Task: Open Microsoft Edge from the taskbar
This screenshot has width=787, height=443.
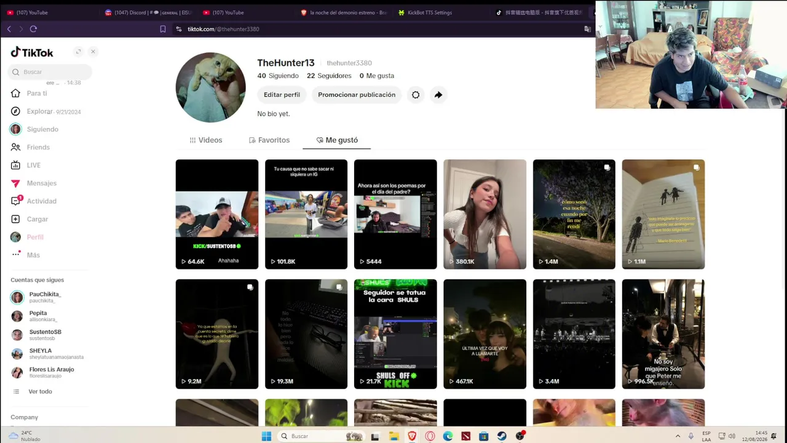Action: (448, 436)
